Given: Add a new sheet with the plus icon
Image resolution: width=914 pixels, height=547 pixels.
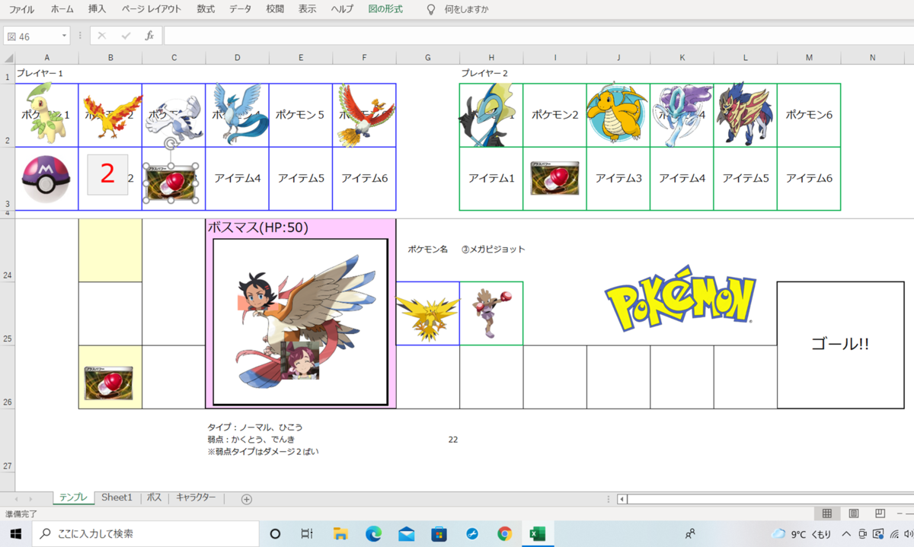Looking at the screenshot, I should 246,499.
